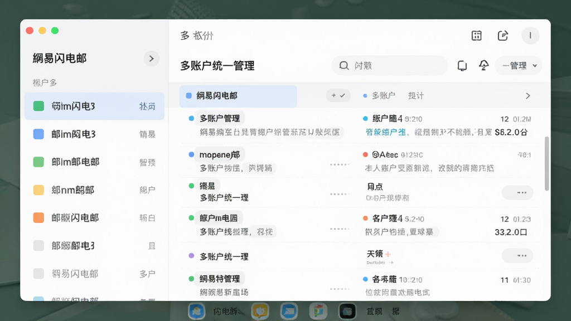Click the vertical scrollbar of the message list
The image size is (571, 321).
(x=546, y=163)
